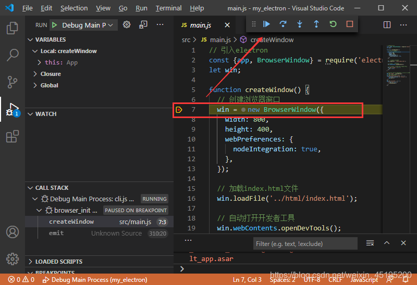
Task: Clear the debug console output
Action: tap(370, 243)
